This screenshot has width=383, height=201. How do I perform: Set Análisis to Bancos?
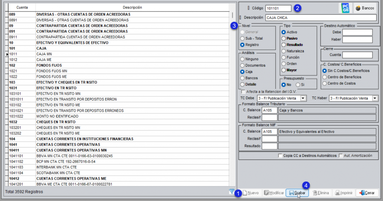coord(242,78)
